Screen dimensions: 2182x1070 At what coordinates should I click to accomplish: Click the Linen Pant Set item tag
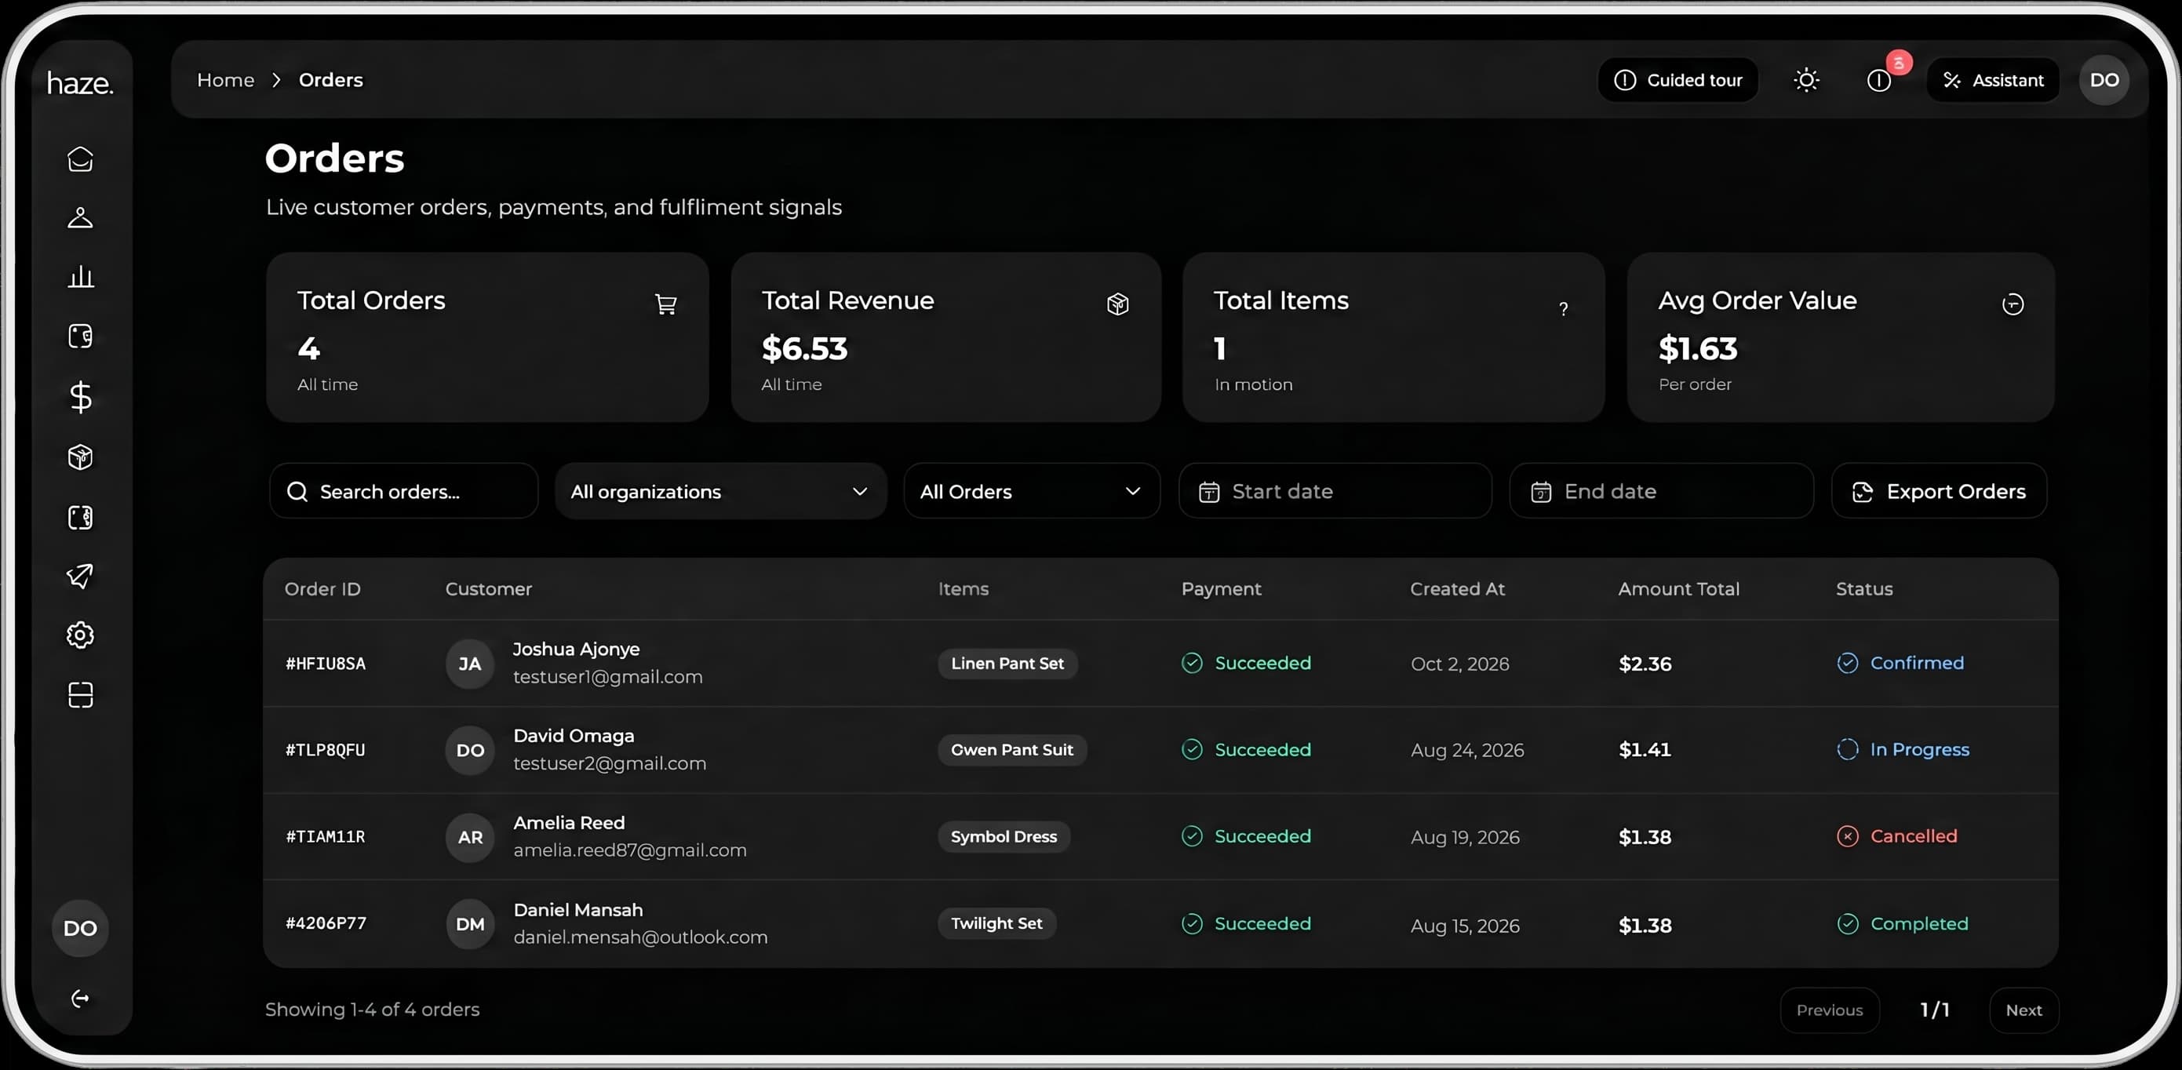[1007, 664]
